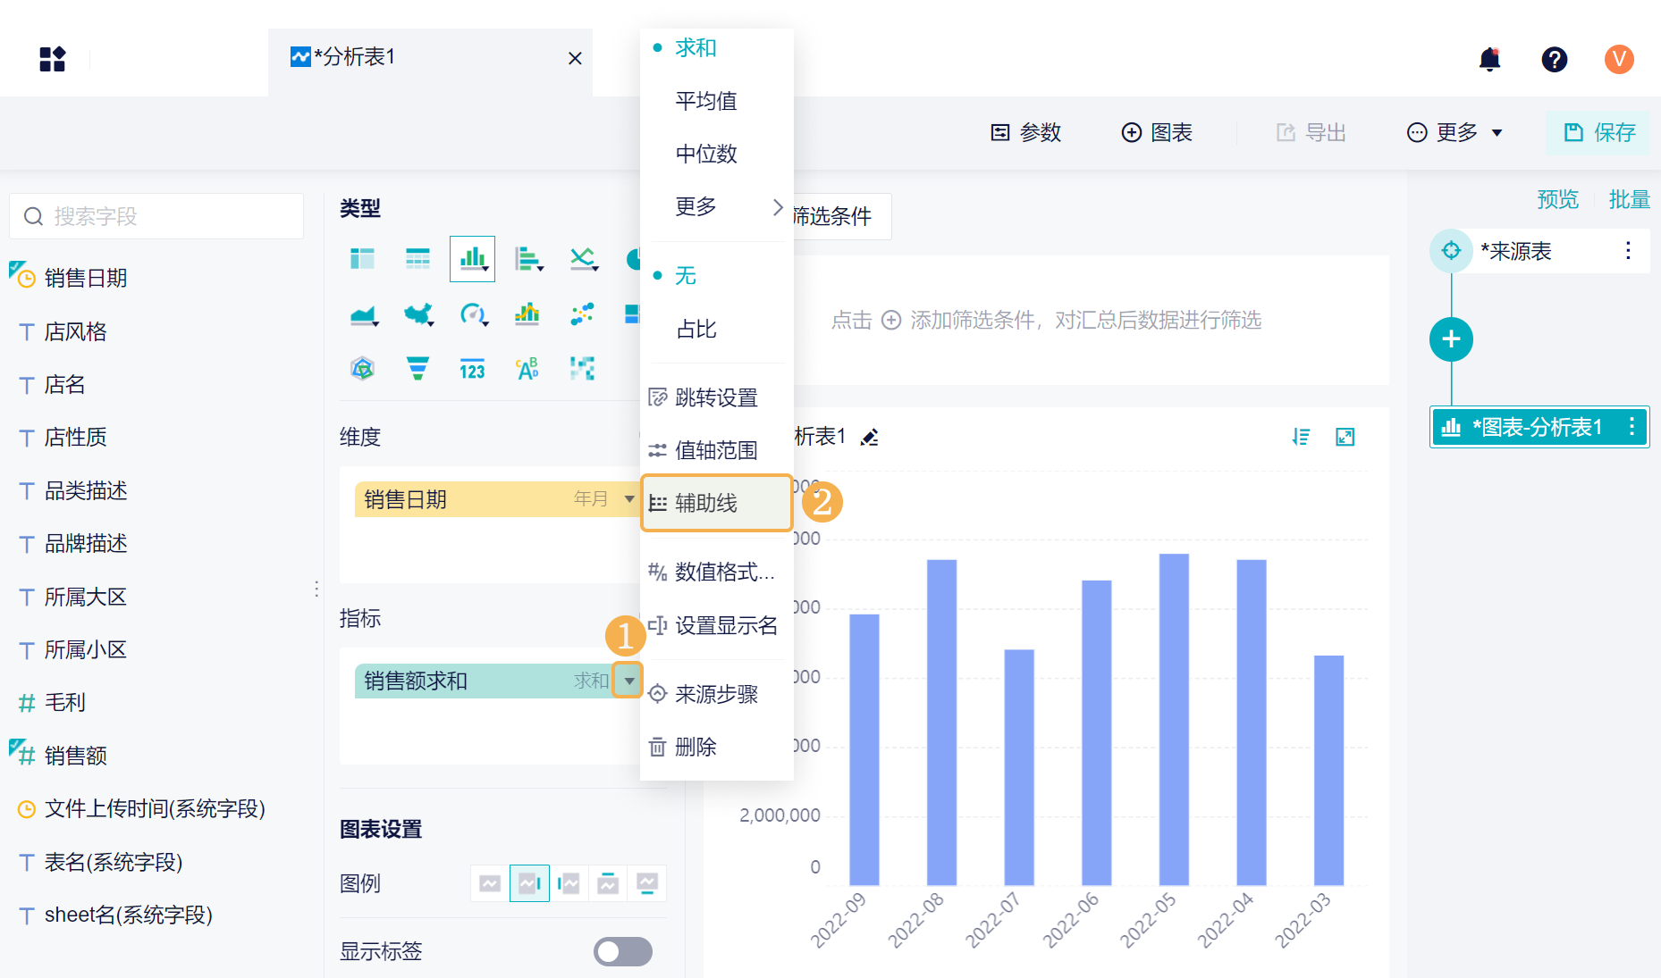Select the funnel chart type
This screenshot has height=978, width=1661.
point(417,368)
